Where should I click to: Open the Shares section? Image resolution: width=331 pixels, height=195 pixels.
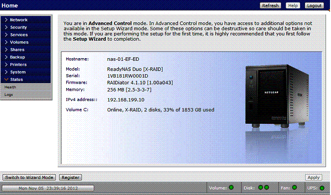(17, 50)
